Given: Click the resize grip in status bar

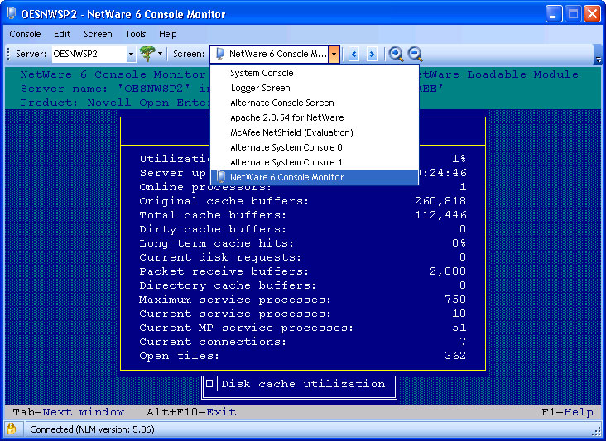Looking at the screenshot, I should coord(598,432).
